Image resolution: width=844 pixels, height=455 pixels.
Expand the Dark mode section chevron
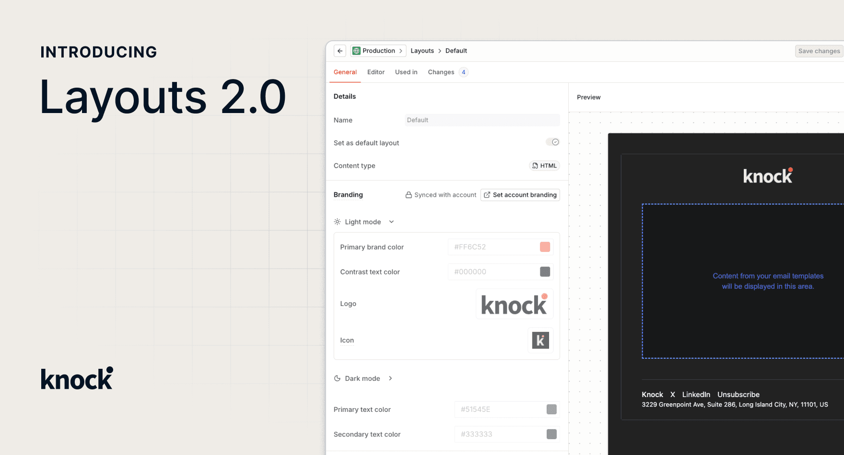coord(390,378)
